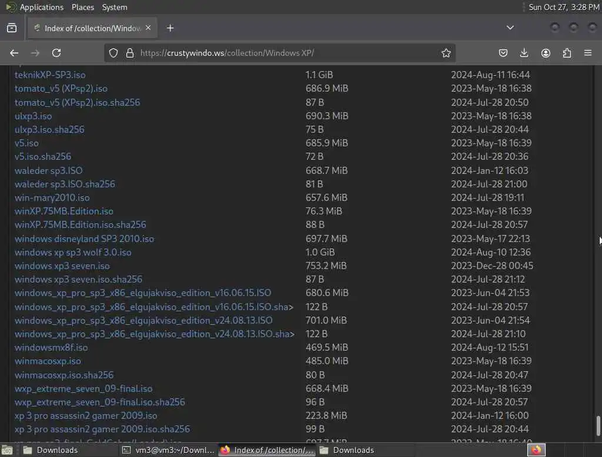Download windows xp sp3 wolf 3.0.iso
Image resolution: width=602 pixels, height=457 pixels.
73,253
